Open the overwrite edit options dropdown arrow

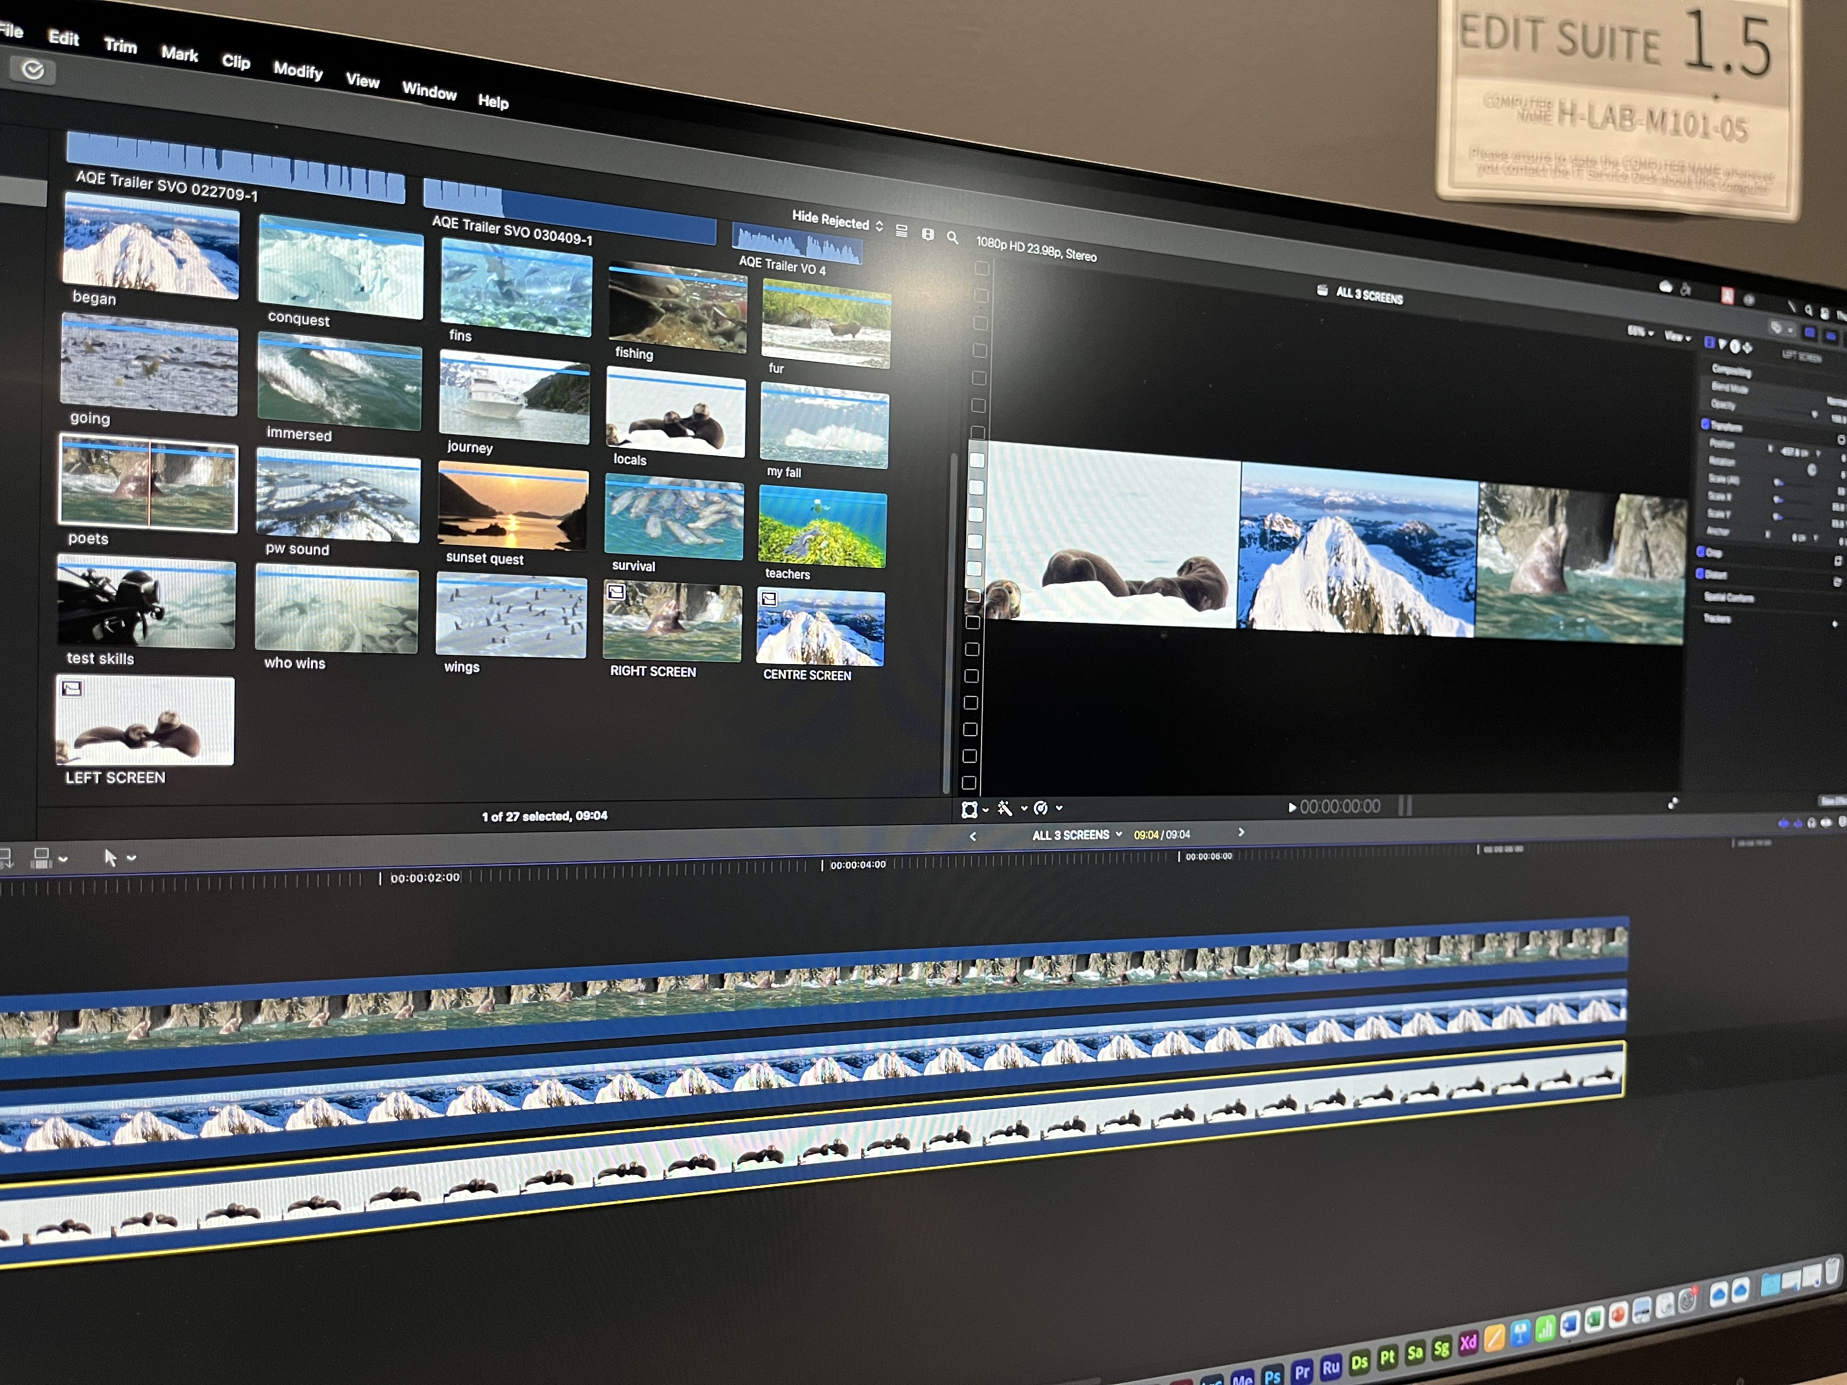tap(63, 858)
